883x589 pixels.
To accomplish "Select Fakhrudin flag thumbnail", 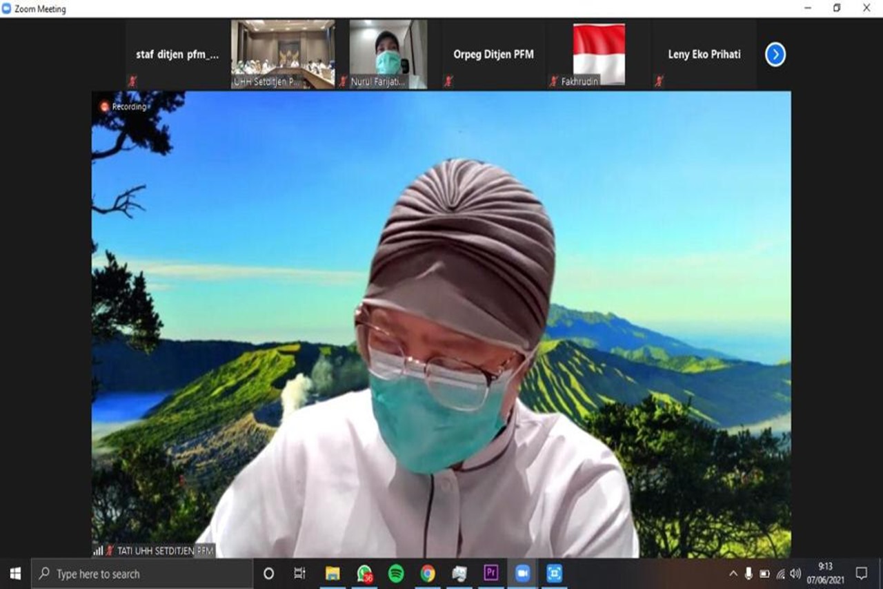I will click(599, 54).
